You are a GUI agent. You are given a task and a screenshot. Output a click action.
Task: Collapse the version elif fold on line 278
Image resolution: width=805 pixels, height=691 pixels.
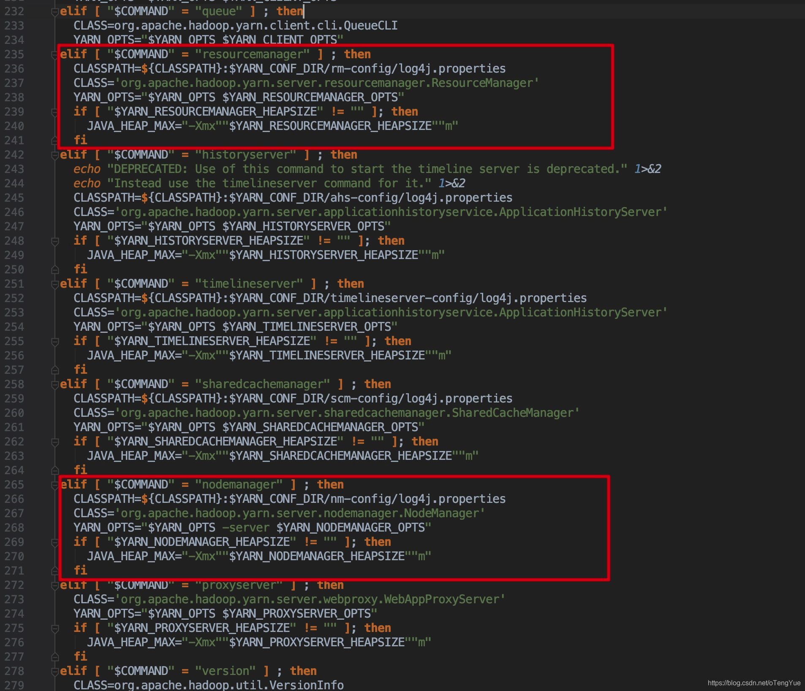pos(55,672)
